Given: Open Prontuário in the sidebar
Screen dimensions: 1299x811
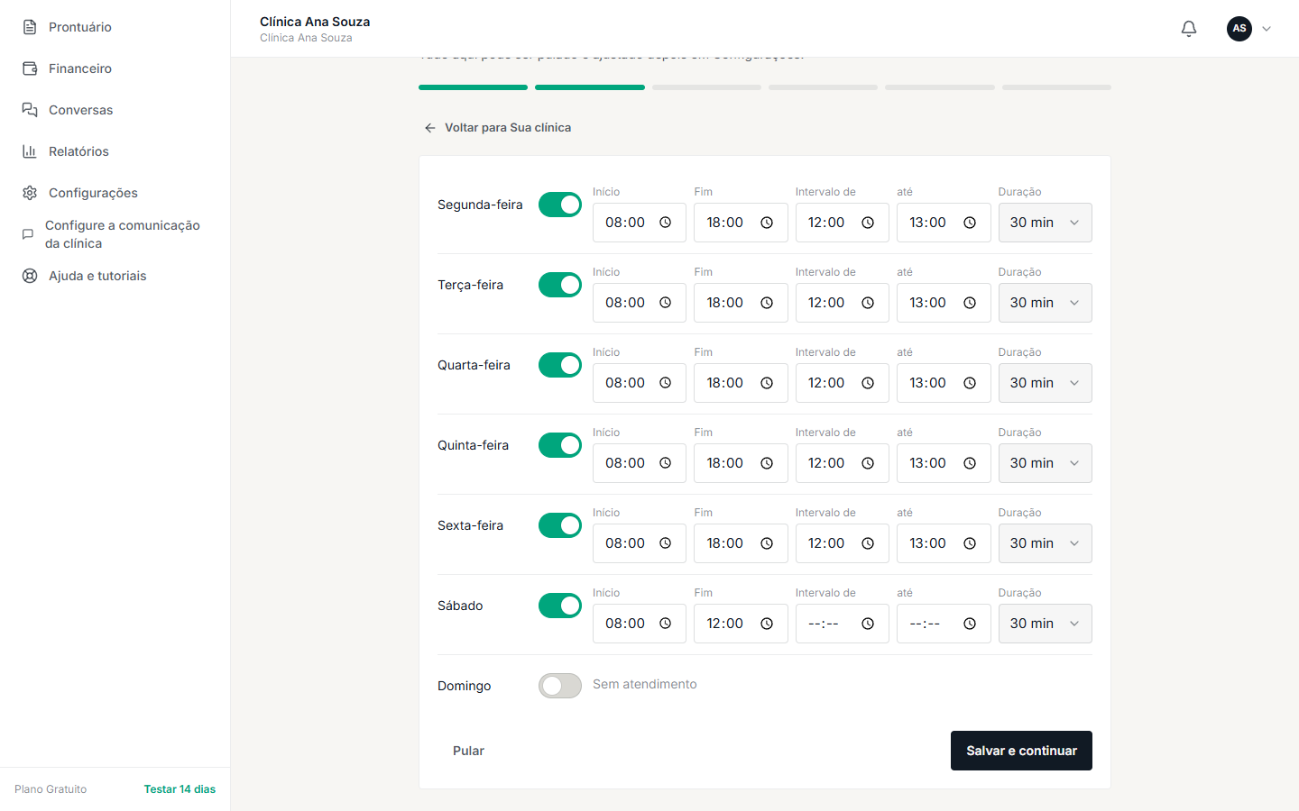Looking at the screenshot, I should click(115, 27).
